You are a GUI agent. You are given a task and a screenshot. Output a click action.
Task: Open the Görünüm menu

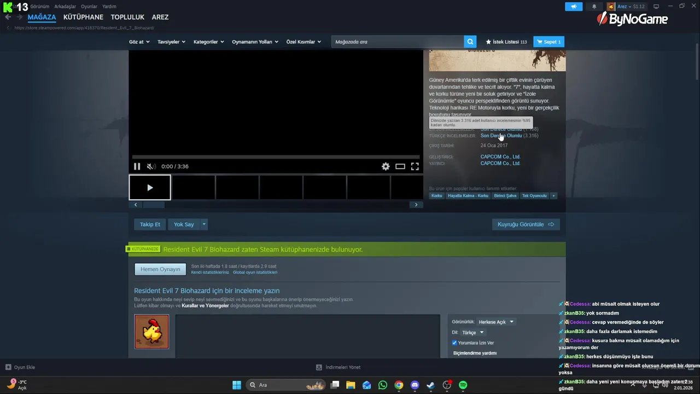pyautogui.click(x=40, y=7)
